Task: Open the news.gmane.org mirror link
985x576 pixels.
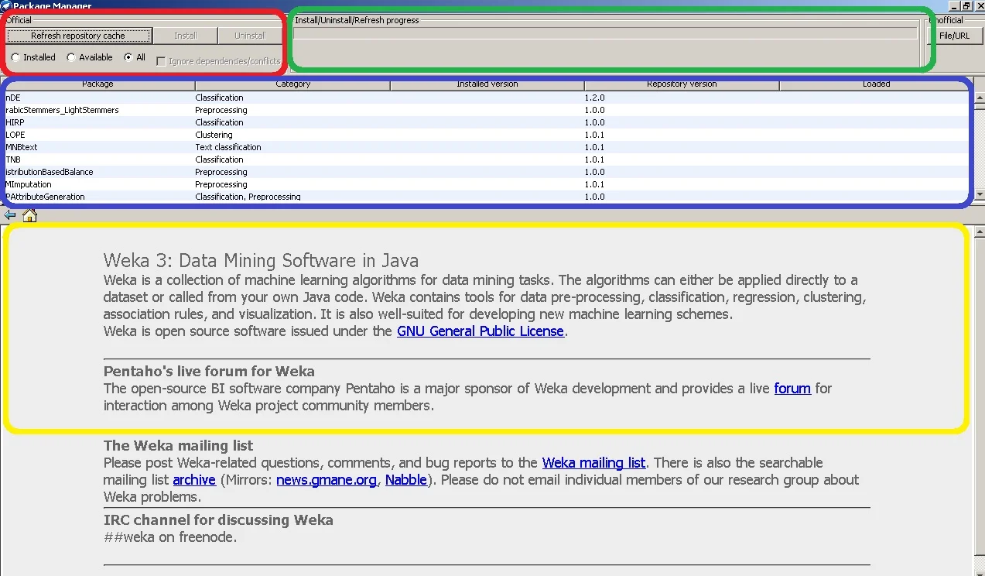Action: tap(327, 480)
